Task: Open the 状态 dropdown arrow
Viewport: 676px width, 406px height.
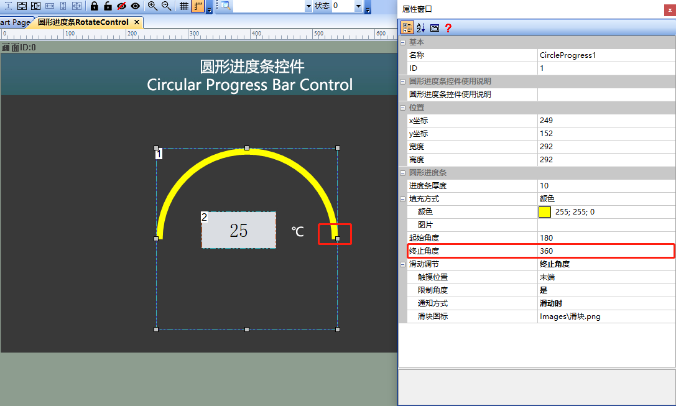Action: coord(358,6)
